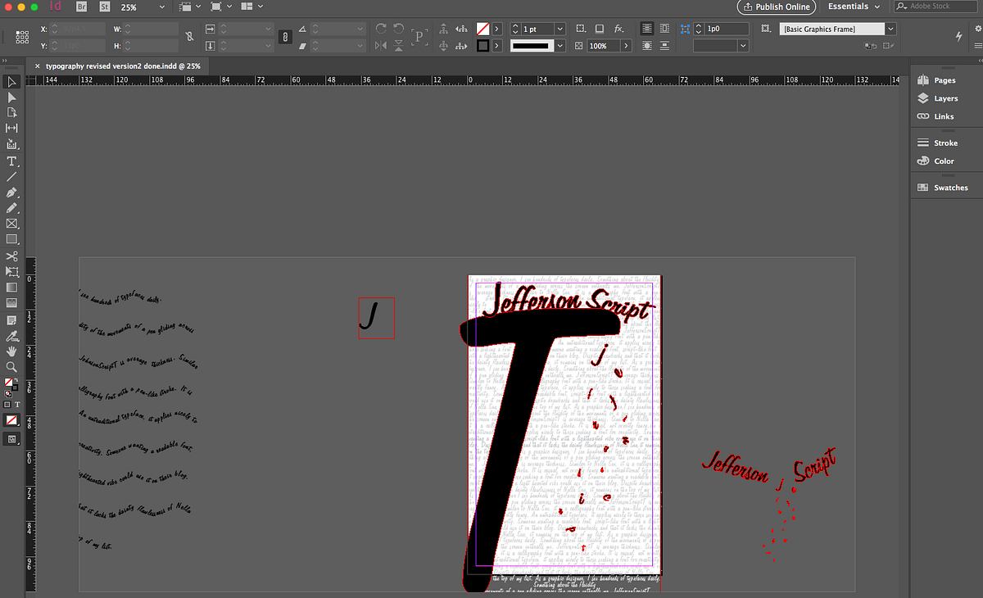983x598 pixels.
Task: Expand the opacity 100% slider arrow
Action: (x=627, y=46)
